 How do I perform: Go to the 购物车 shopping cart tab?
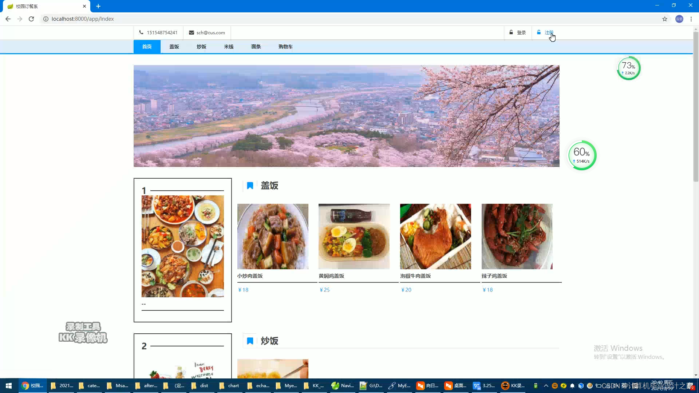point(285,47)
